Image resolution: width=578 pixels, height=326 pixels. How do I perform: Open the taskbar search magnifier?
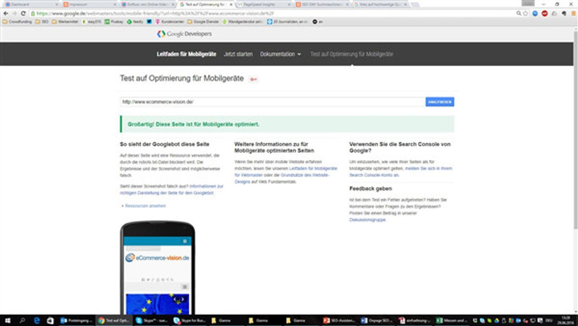pyautogui.click(x=22, y=320)
